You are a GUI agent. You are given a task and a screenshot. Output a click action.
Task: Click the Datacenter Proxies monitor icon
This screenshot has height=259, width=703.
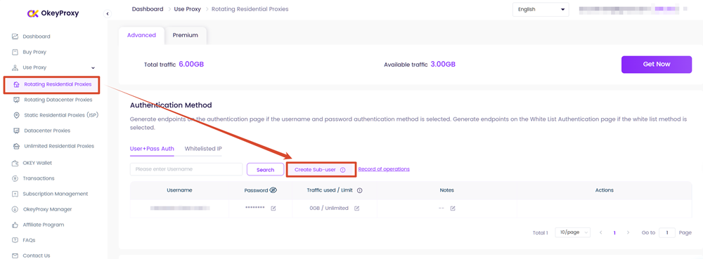pos(17,131)
